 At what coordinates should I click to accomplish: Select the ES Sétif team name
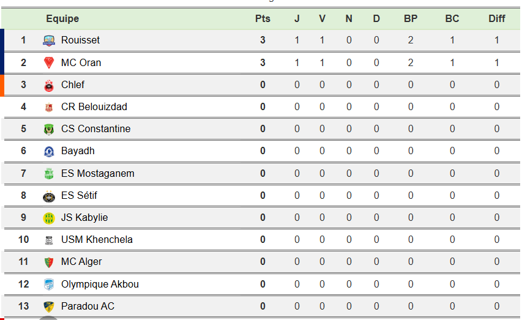(79, 196)
